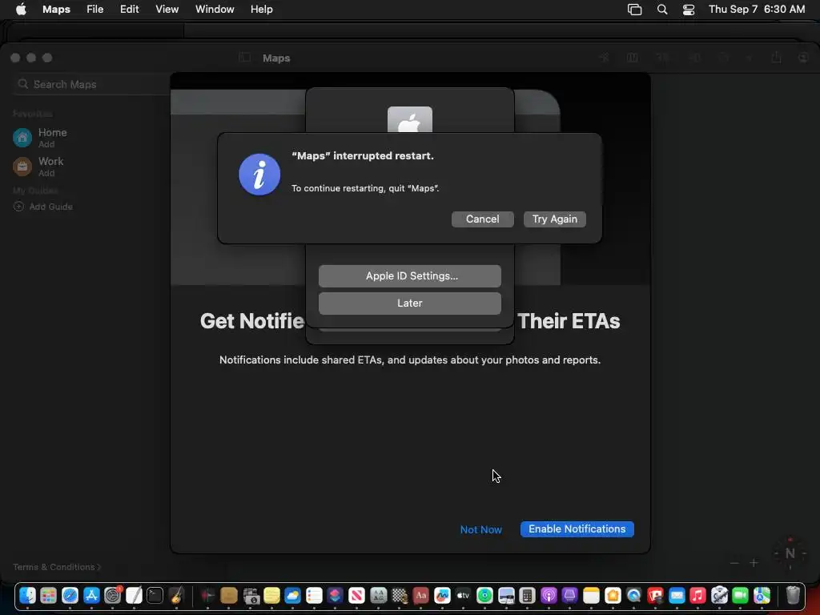The image size is (820, 615).
Task: Open Voice Memos from the Dock
Action: [x=207, y=596]
